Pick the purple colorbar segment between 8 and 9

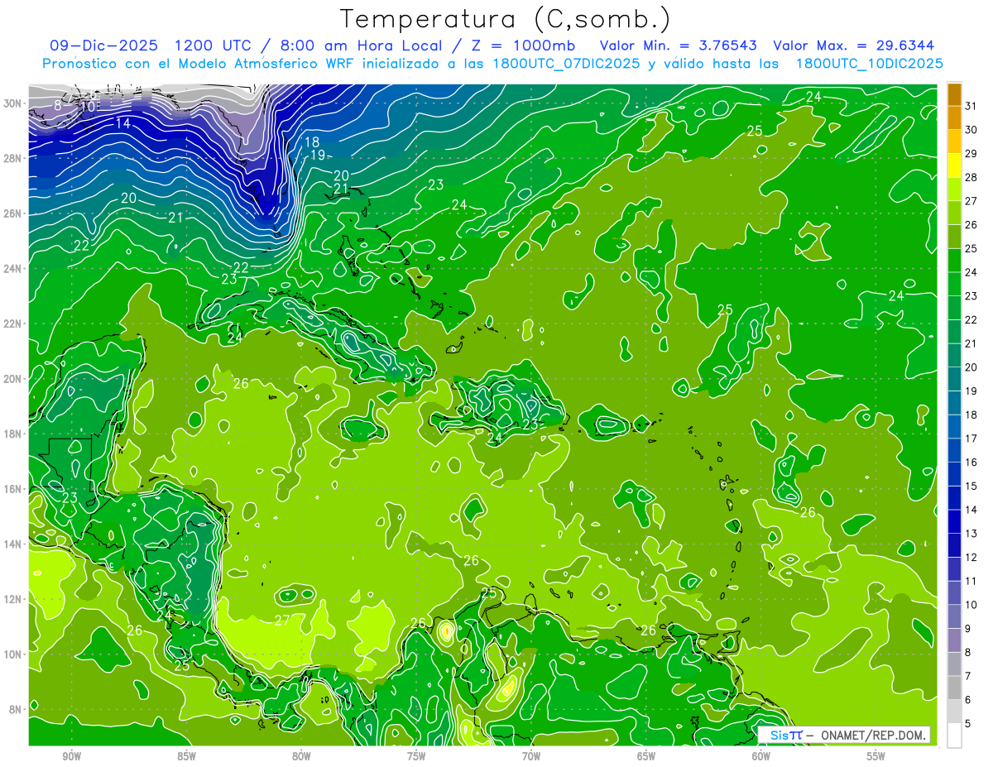click(x=954, y=640)
